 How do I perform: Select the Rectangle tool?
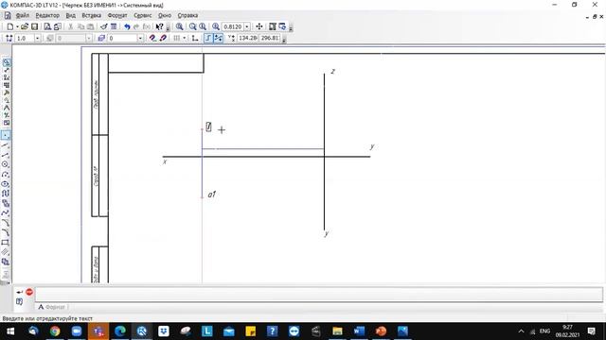pos(6,243)
